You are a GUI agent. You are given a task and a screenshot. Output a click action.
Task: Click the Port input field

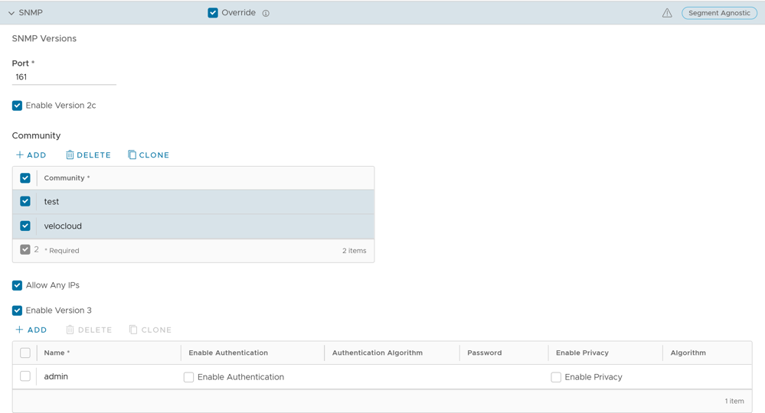click(x=64, y=77)
